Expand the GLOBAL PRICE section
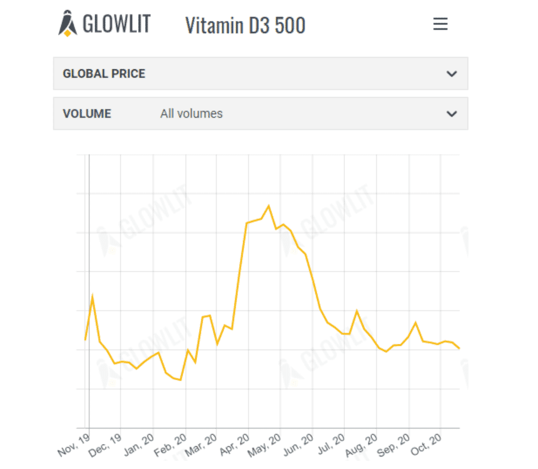538x469 pixels. [x=260, y=74]
